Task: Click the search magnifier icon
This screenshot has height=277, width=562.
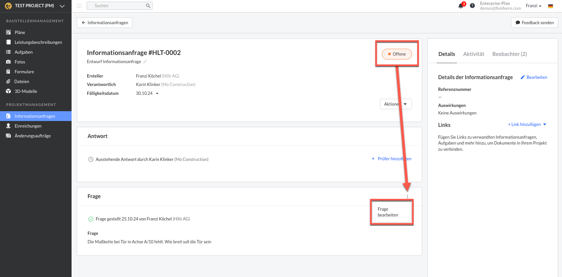Action: (148, 6)
